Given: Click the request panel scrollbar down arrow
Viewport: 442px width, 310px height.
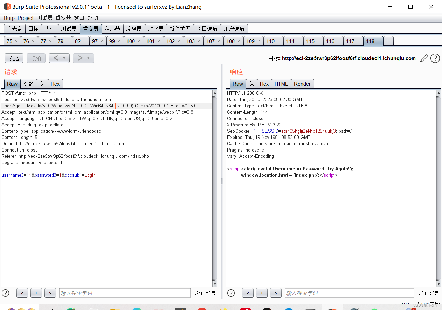Looking at the screenshot, I should point(215,284).
